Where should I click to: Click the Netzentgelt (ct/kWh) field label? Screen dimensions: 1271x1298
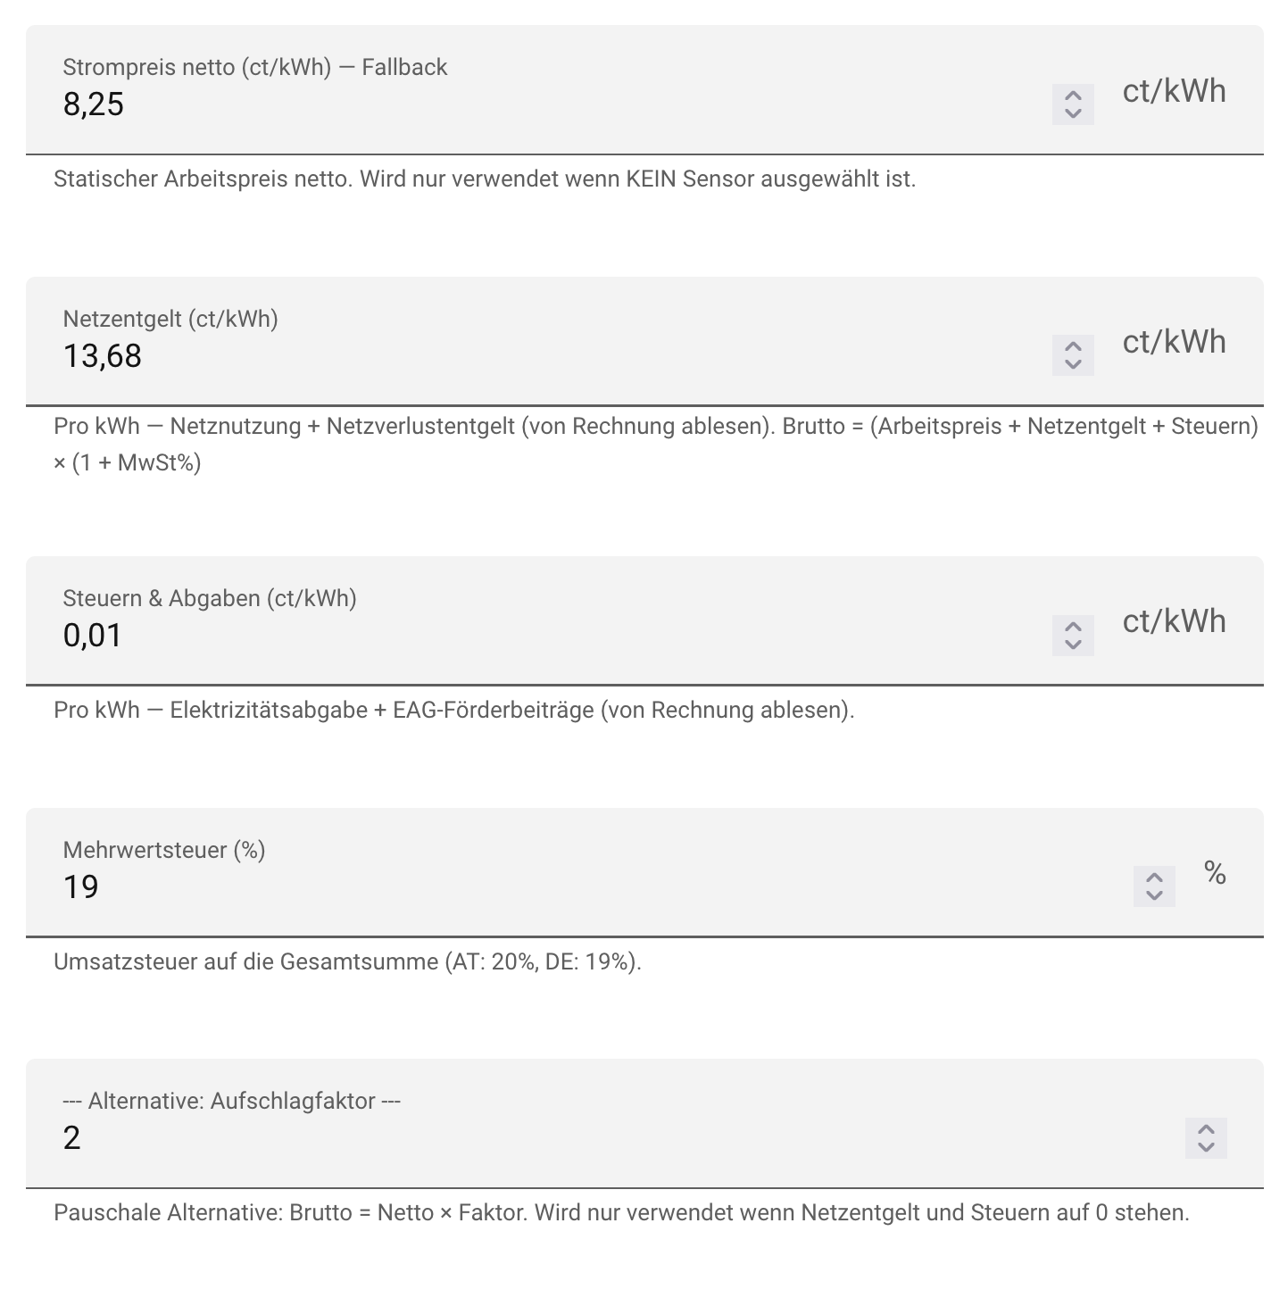tap(170, 319)
